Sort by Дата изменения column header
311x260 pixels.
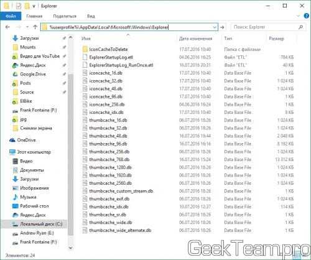[x=195, y=39]
